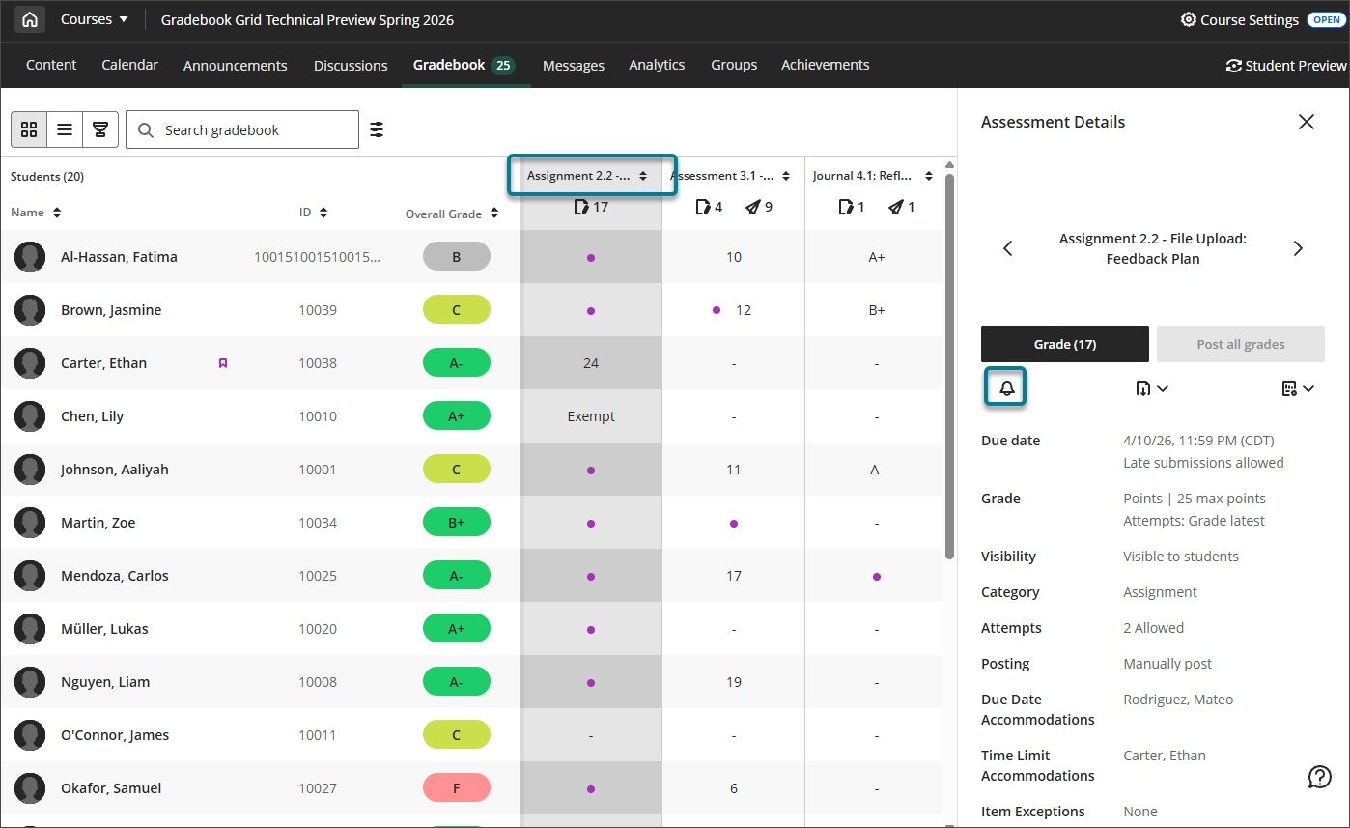
Task: Close the Assessment Details panel
Action: tap(1307, 122)
